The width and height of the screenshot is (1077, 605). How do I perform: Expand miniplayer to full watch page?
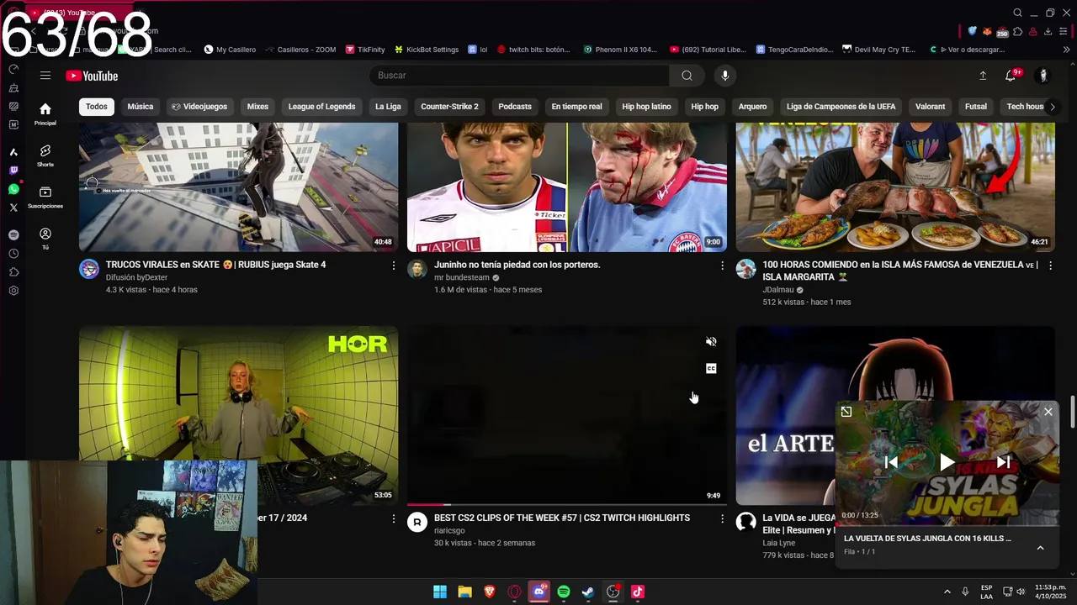click(x=846, y=412)
